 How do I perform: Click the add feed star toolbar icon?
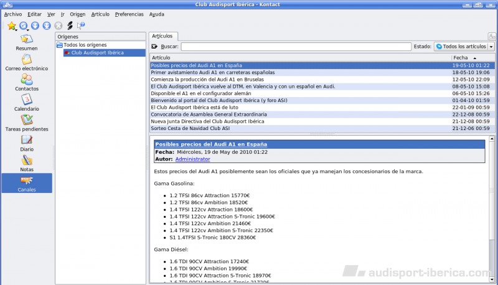click(11, 26)
